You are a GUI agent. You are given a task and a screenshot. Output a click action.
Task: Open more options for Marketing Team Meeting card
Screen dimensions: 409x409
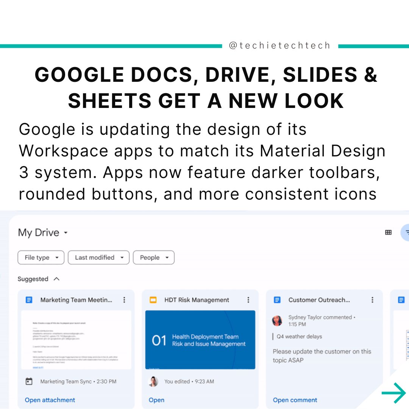pyautogui.click(x=124, y=300)
